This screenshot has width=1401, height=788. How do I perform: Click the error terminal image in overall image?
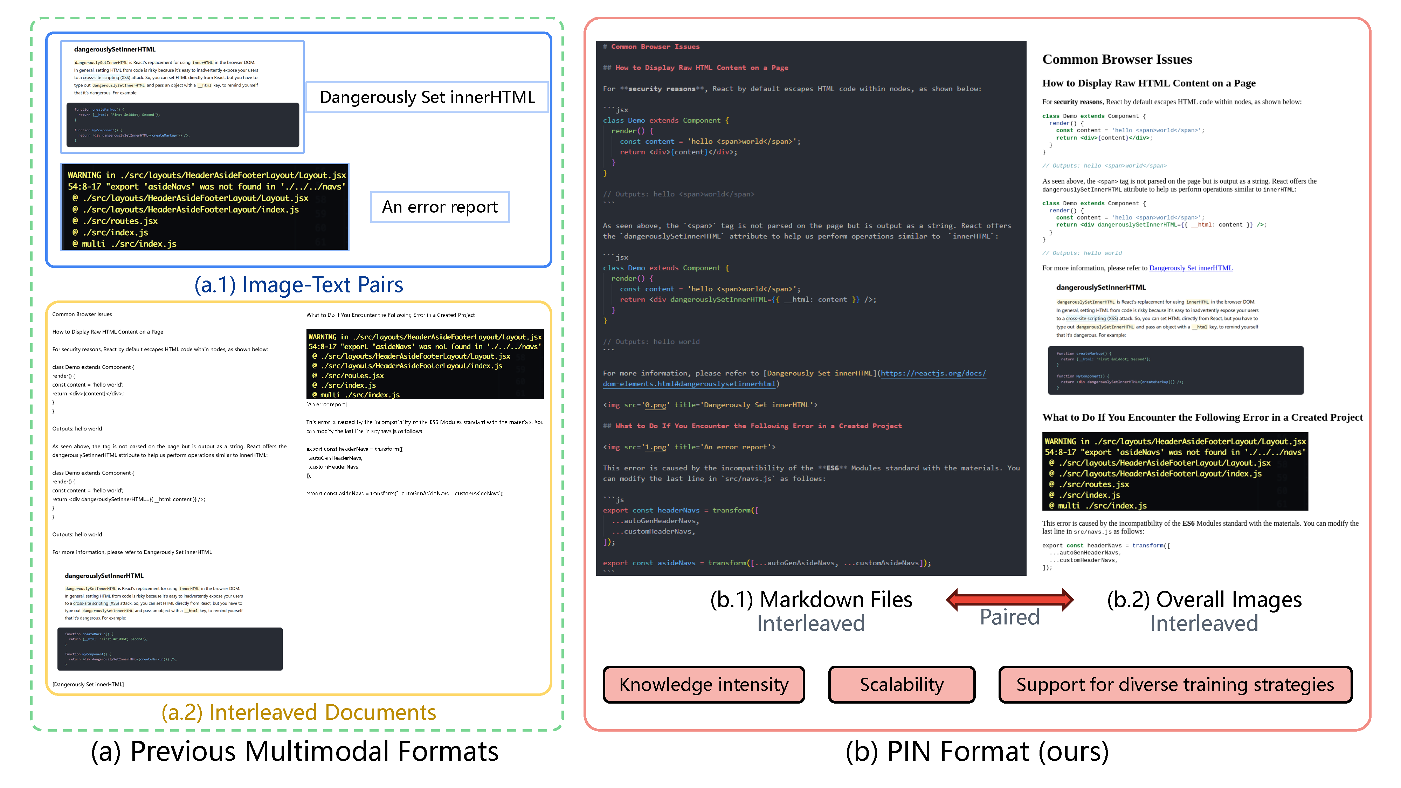tap(1175, 471)
